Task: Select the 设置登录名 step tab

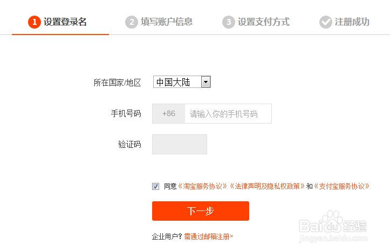Action: pos(65,22)
